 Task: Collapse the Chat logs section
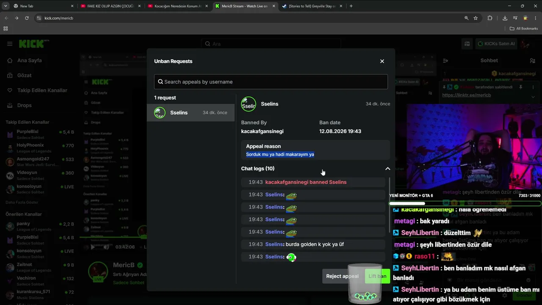387,169
